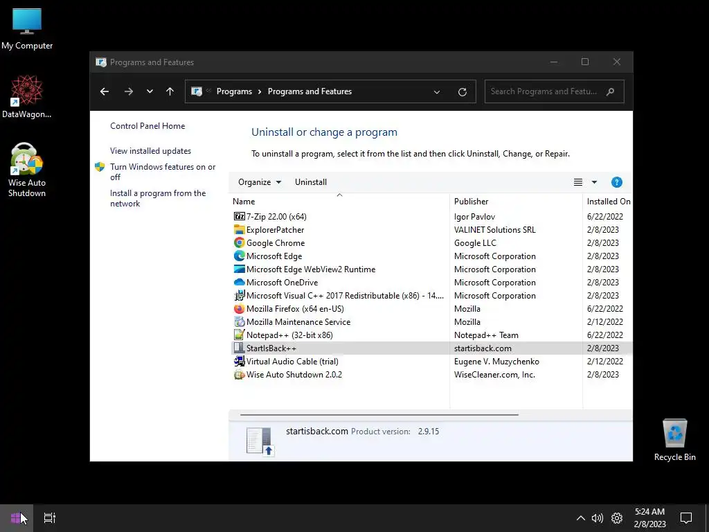Click Turn Windows features on or off
Image resolution: width=709 pixels, height=532 pixels.
click(x=163, y=172)
